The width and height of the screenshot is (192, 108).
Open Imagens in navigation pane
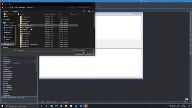coord(8,32)
